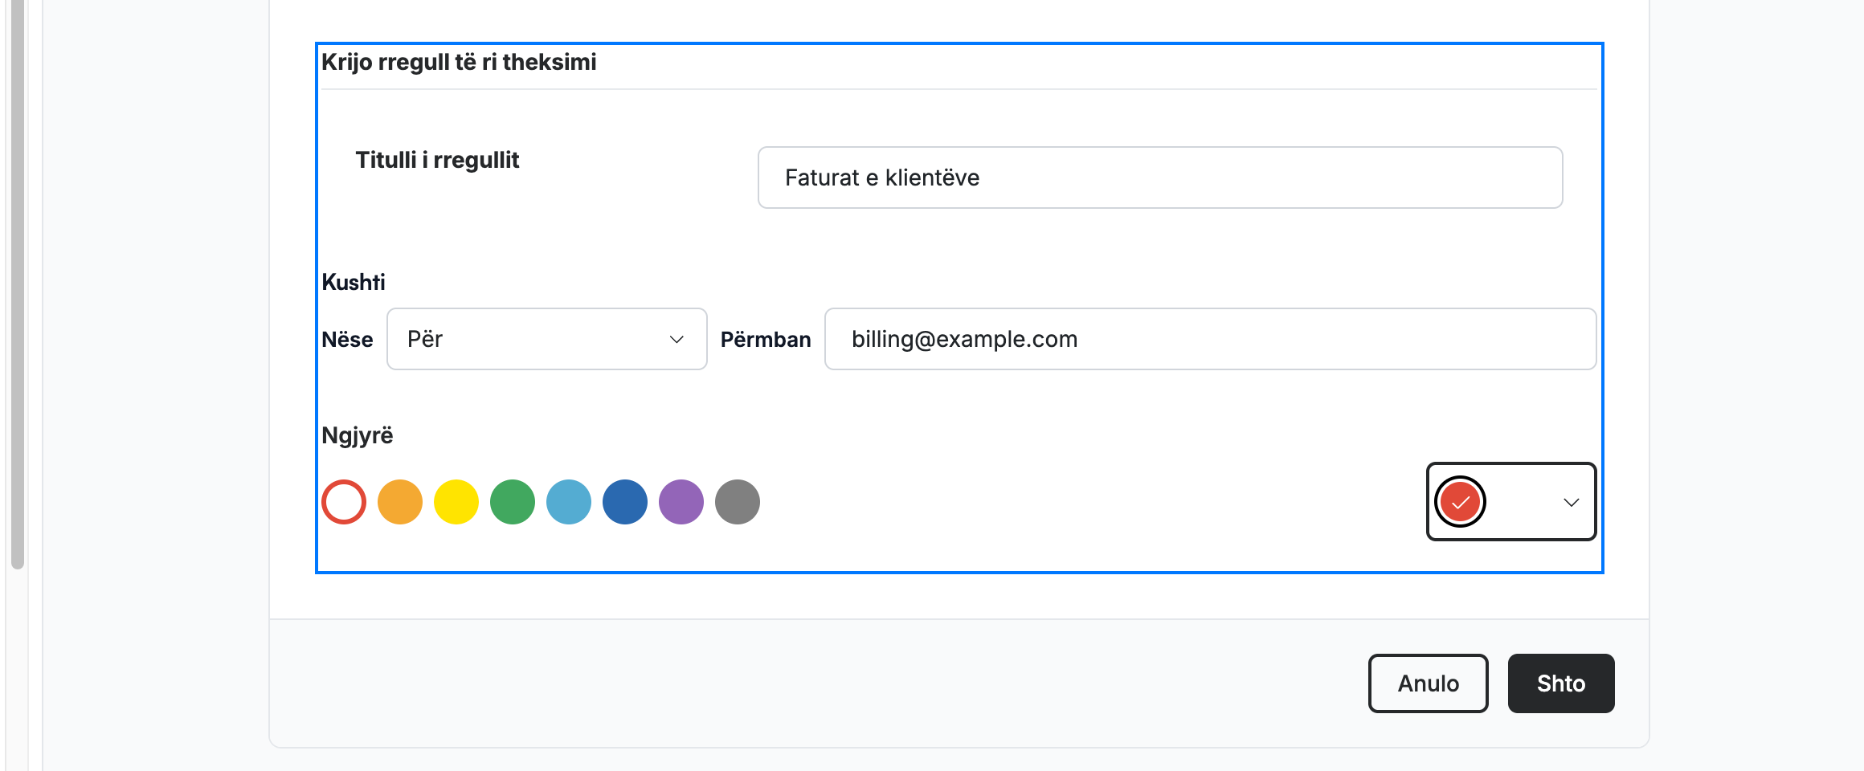This screenshot has height=771, width=1864.
Task: Click the billing@example.com input field
Action: (1210, 339)
